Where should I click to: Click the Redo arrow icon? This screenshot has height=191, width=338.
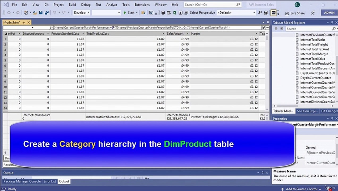(64, 13)
